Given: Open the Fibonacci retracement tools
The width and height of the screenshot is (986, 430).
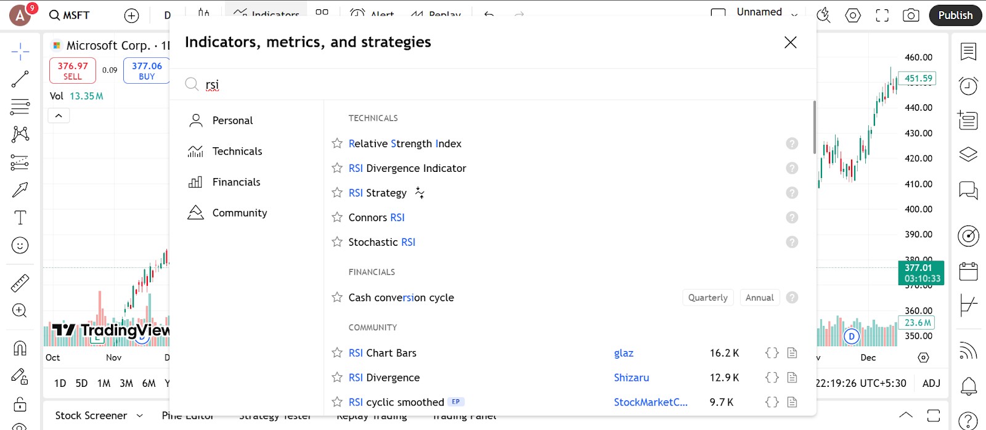Looking at the screenshot, I should pyautogui.click(x=20, y=107).
